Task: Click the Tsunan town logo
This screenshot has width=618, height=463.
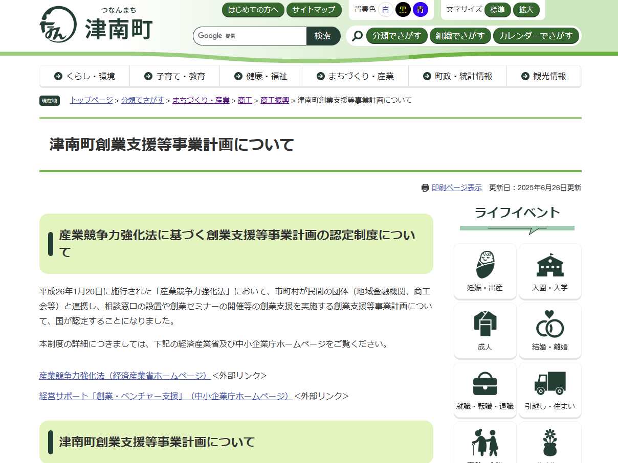Action: [x=96, y=25]
